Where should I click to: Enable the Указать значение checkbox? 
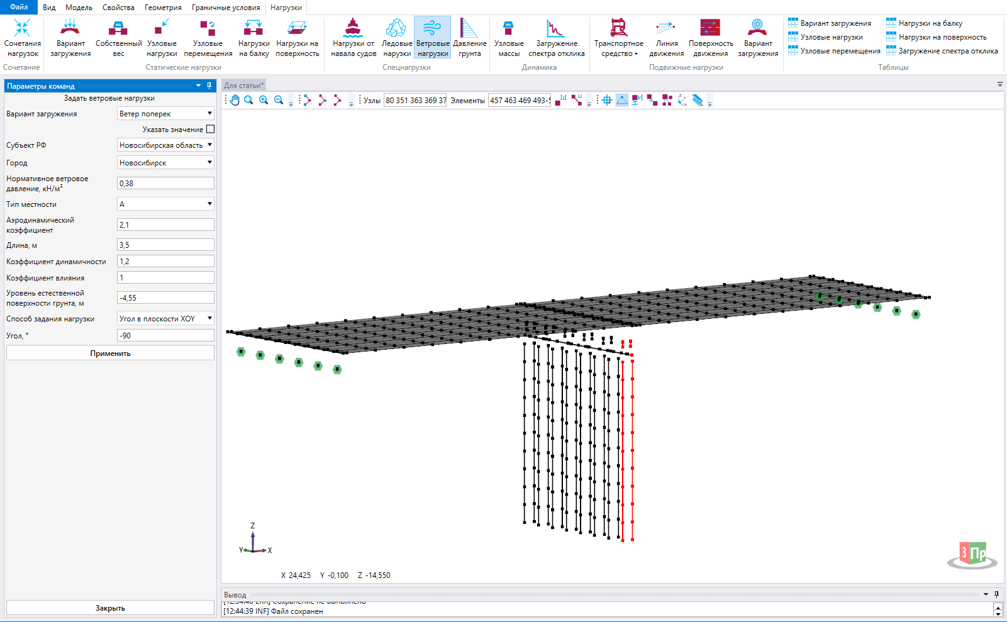[211, 129]
